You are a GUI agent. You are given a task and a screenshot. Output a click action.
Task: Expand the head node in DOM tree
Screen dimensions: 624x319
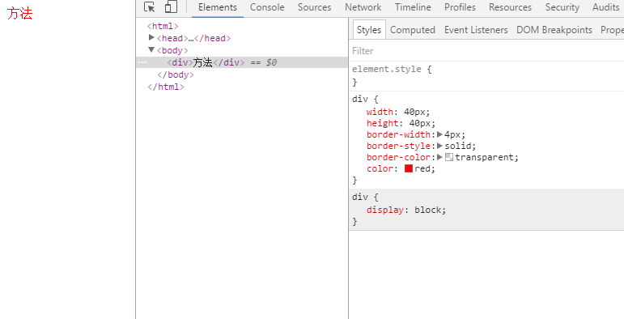coord(151,37)
